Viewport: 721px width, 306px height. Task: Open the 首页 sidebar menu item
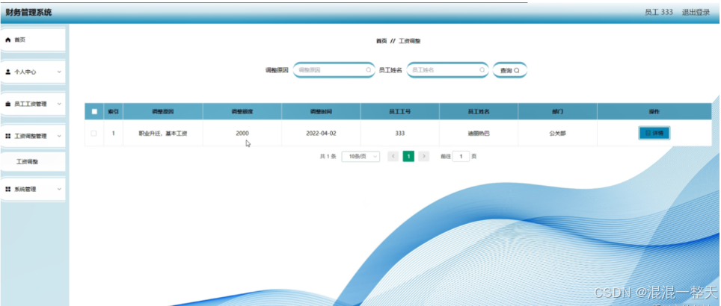[x=33, y=40]
